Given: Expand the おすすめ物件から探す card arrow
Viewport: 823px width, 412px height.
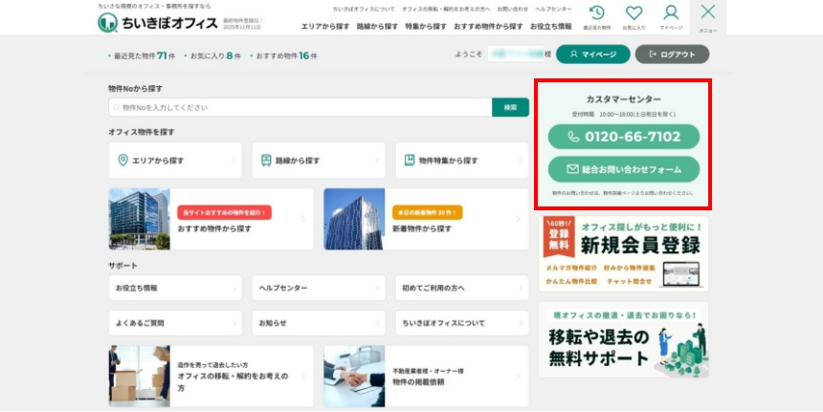Looking at the screenshot, I should (x=303, y=219).
